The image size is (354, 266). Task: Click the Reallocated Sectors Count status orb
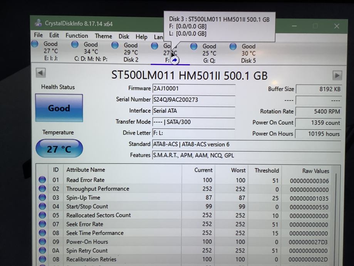point(42,215)
